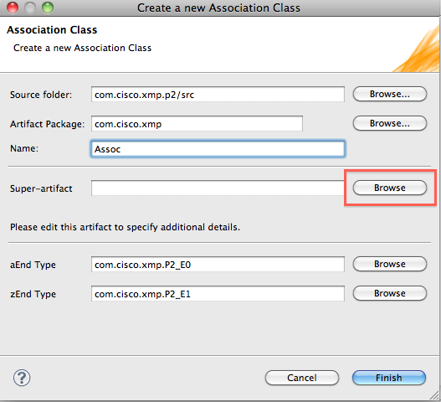This screenshot has height=402, width=441.
Task: Browse for the zEnd Type
Action: tap(390, 293)
